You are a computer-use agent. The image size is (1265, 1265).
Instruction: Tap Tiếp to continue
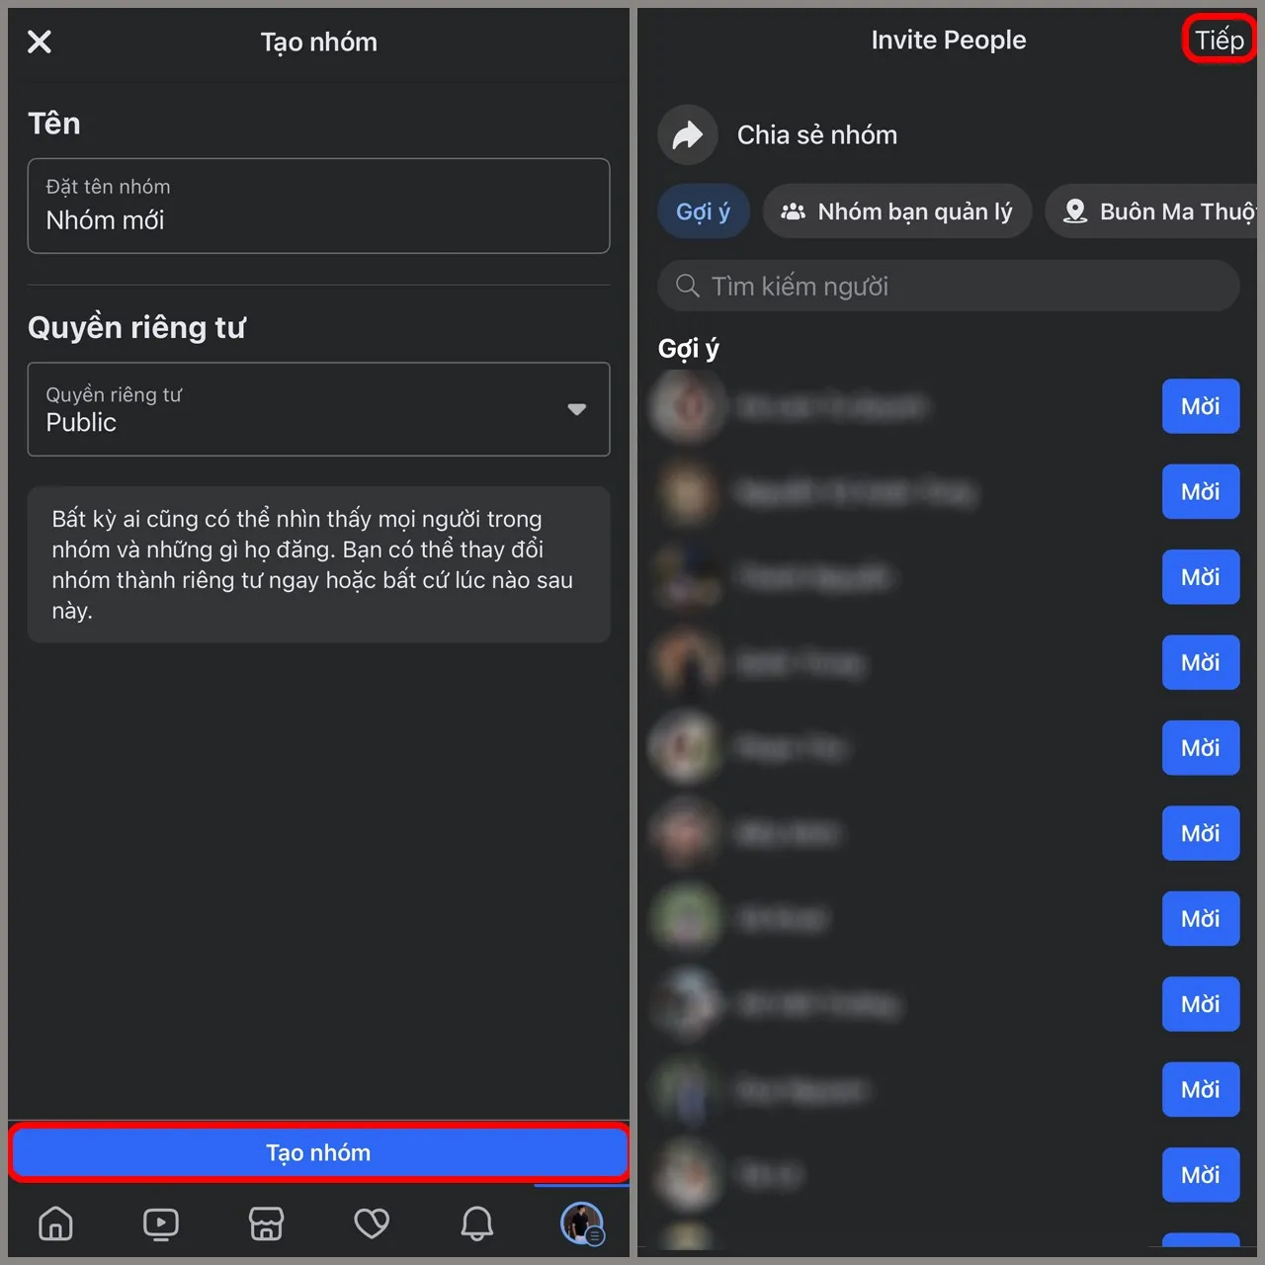pyautogui.click(x=1220, y=40)
